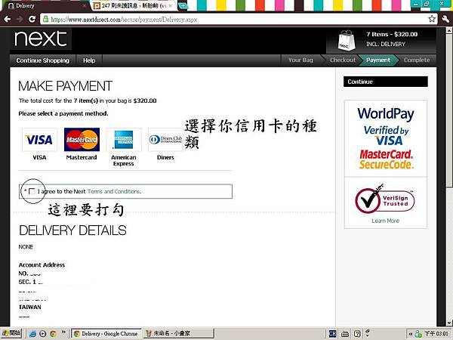Select the Complete step
The width and height of the screenshot is (453, 340).
[417, 60]
